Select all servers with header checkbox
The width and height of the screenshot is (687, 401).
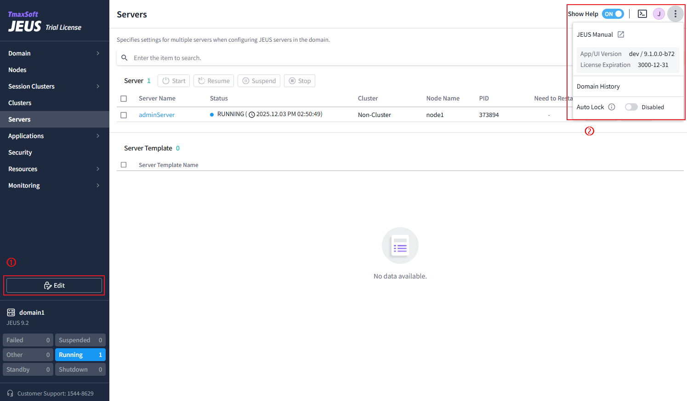pos(124,98)
